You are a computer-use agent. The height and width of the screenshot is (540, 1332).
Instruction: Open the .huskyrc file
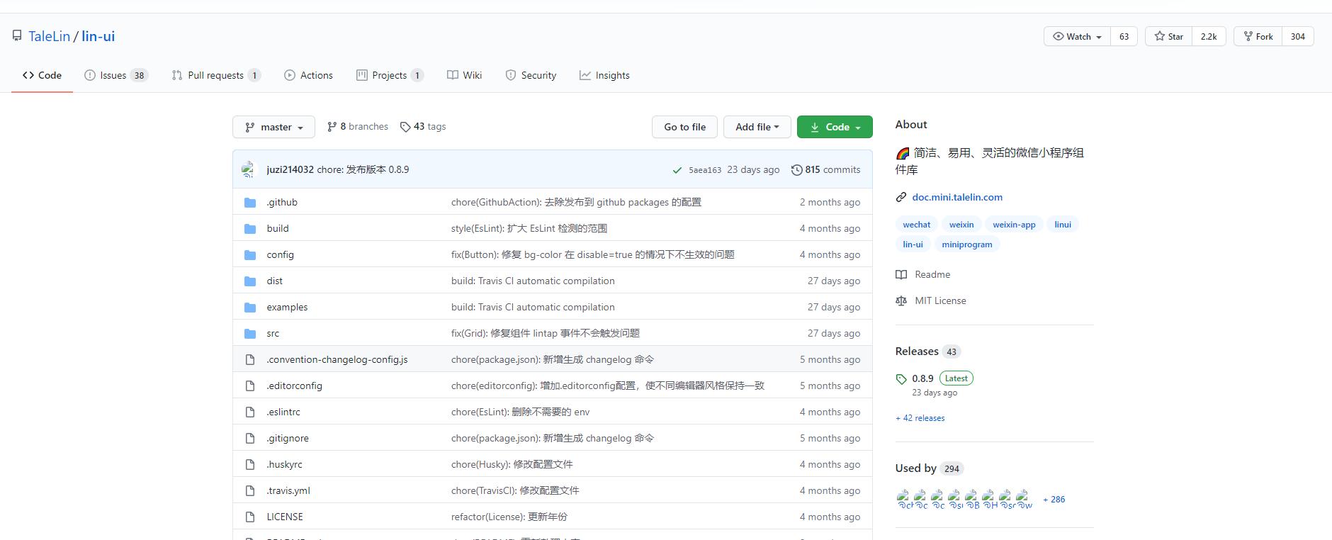(x=284, y=464)
